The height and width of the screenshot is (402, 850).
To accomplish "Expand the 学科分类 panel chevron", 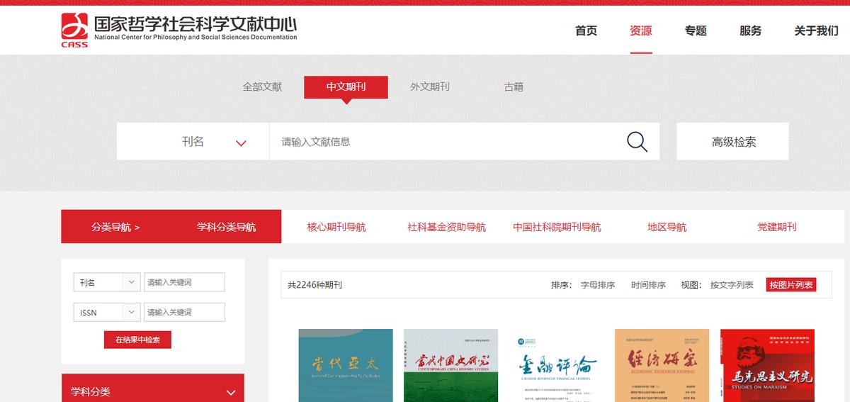I will pyautogui.click(x=230, y=392).
